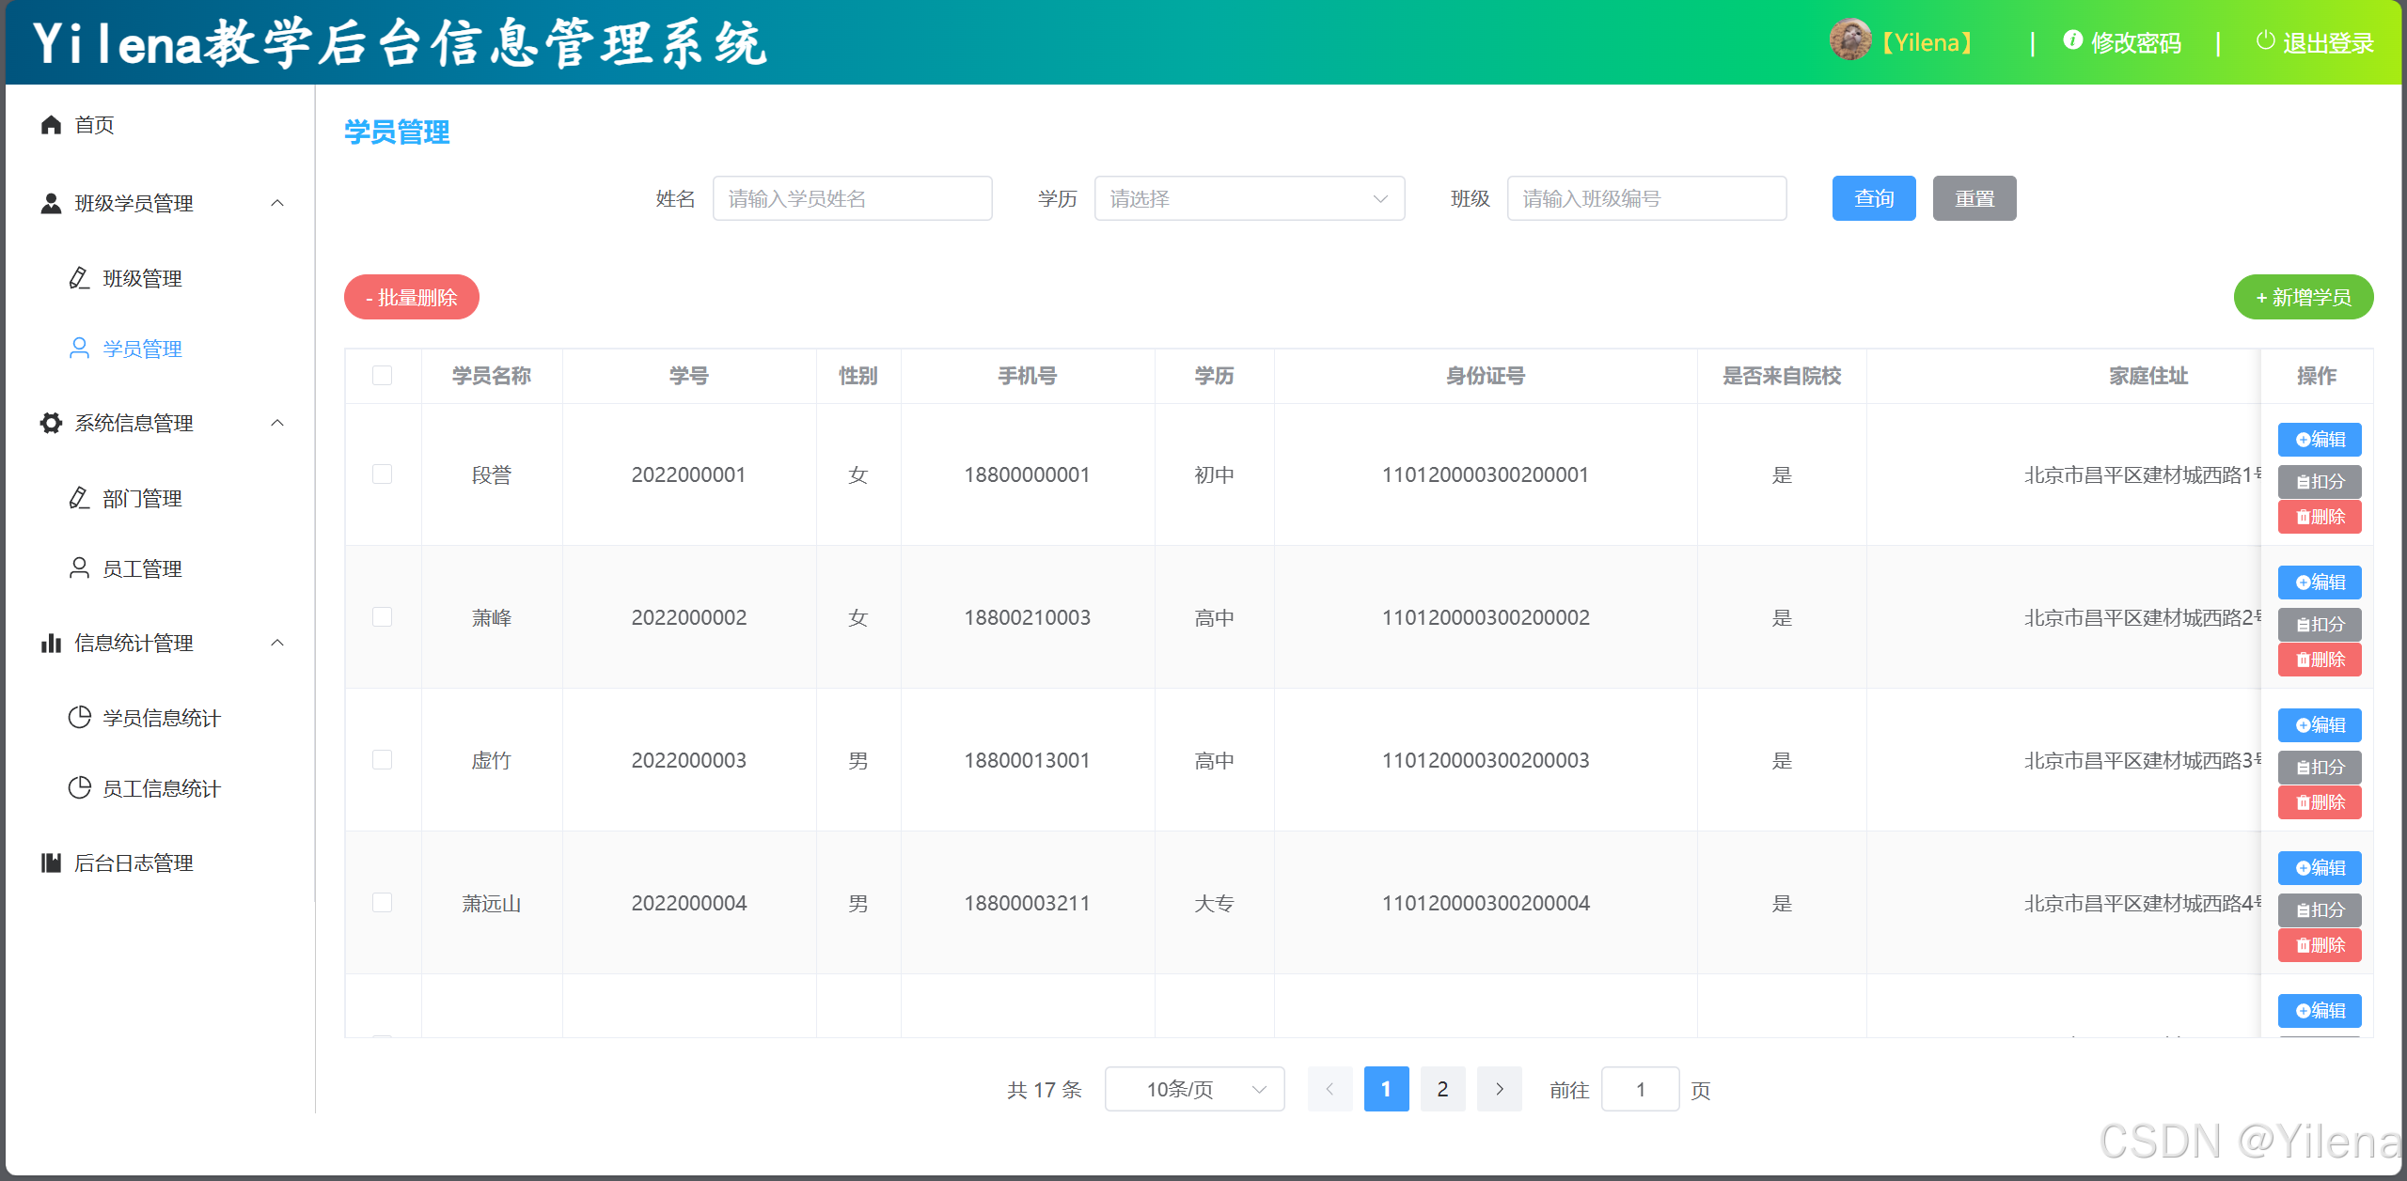Go to 员工管理 menu item

pos(142,568)
